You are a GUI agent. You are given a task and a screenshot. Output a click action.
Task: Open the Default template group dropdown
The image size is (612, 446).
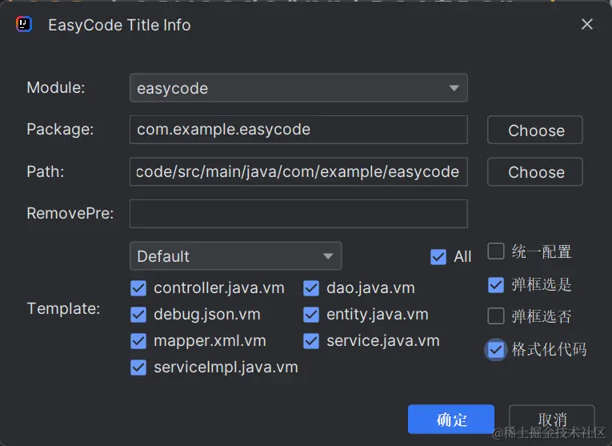236,256
